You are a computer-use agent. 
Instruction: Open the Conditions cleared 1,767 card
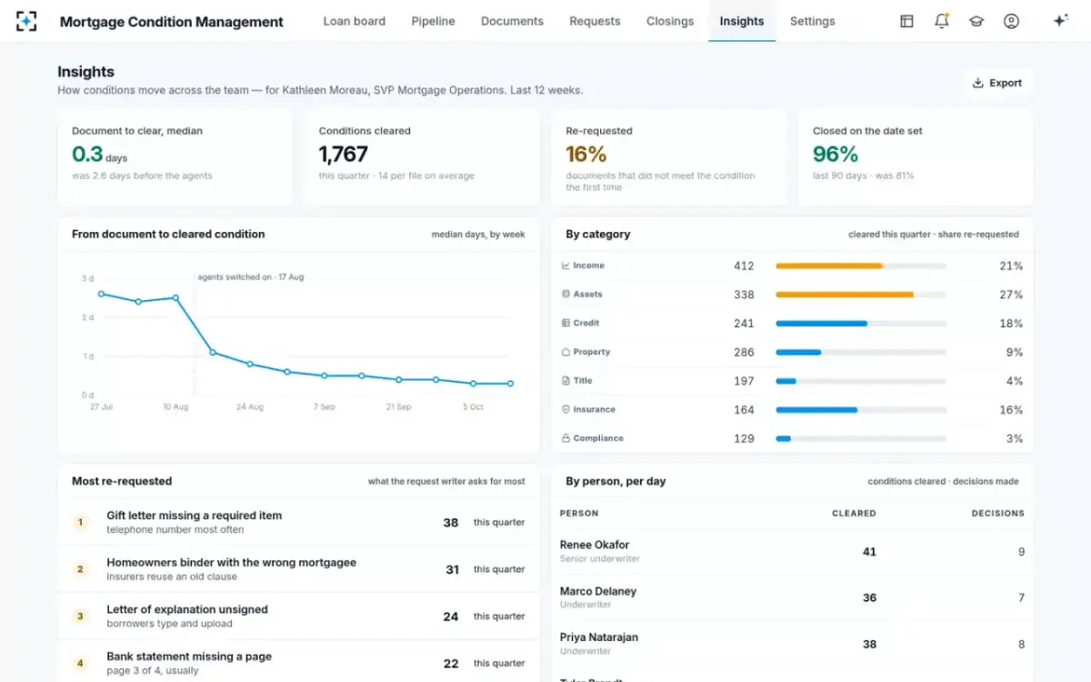[422, 157]
